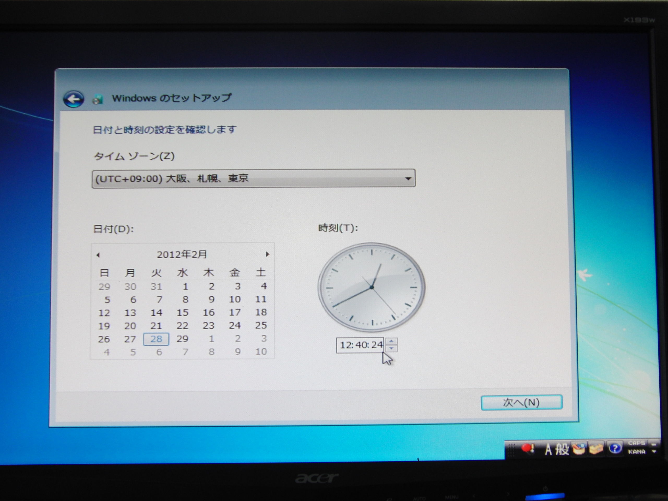Toggle IME input mode A
This screenshot has width=668, height=501.
pyautogui.click(x=548, y=449)
